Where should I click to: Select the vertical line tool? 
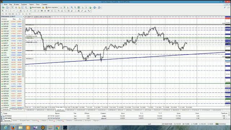[x=10, y=11]
